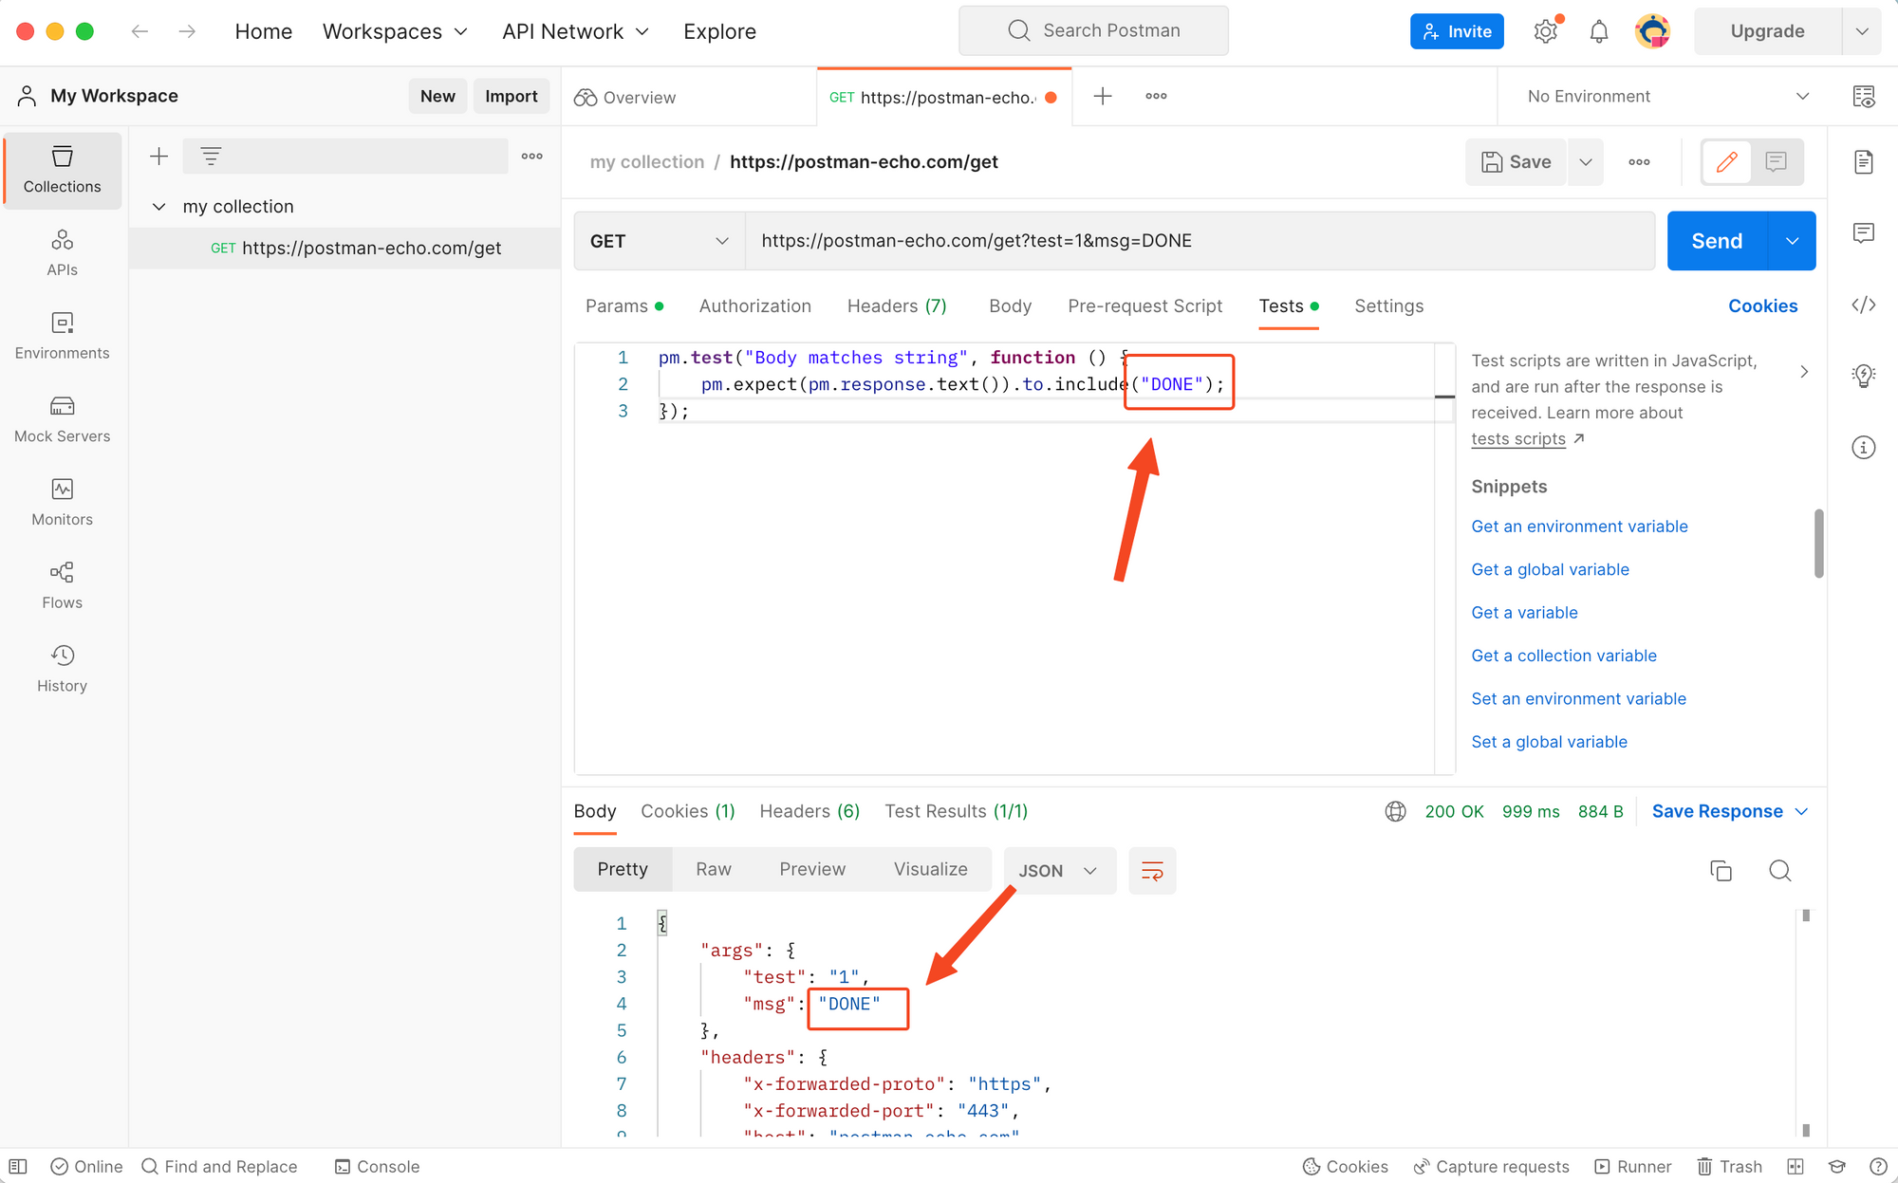Copy the response body with copy icon
The width and height of the screenshot is (1898, 1183).
click(x=1721, y=871)
